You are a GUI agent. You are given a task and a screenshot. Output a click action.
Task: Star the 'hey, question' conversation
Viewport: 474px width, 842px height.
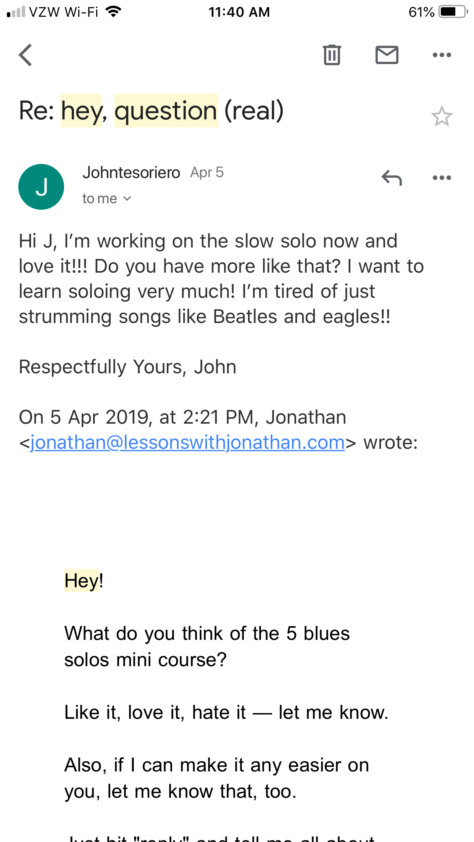click(442, 116)
